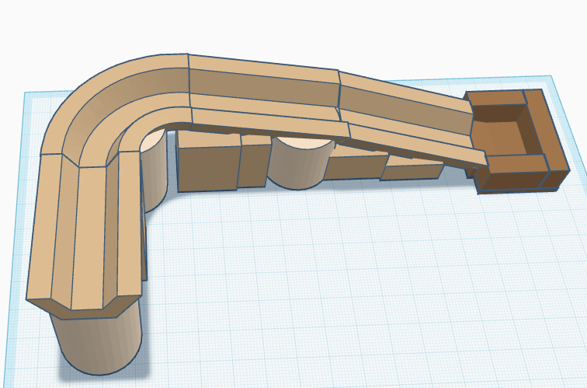Select the dark brown catch box at the ramp end
The width and height of the screenshot is (587, 388).
(516, 141)
